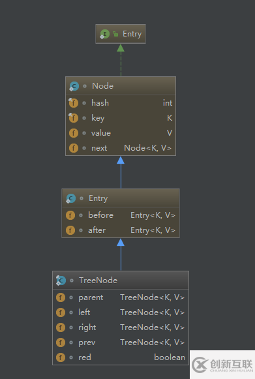Select the left field name

tap(84, 312)
